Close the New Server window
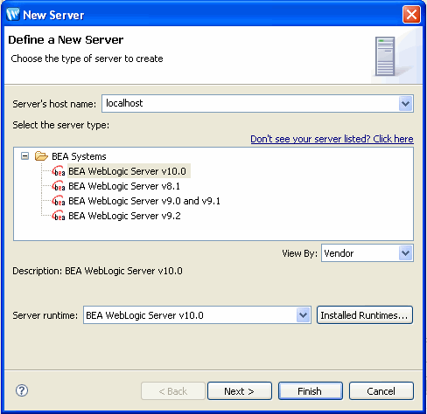 pos(411,14)
